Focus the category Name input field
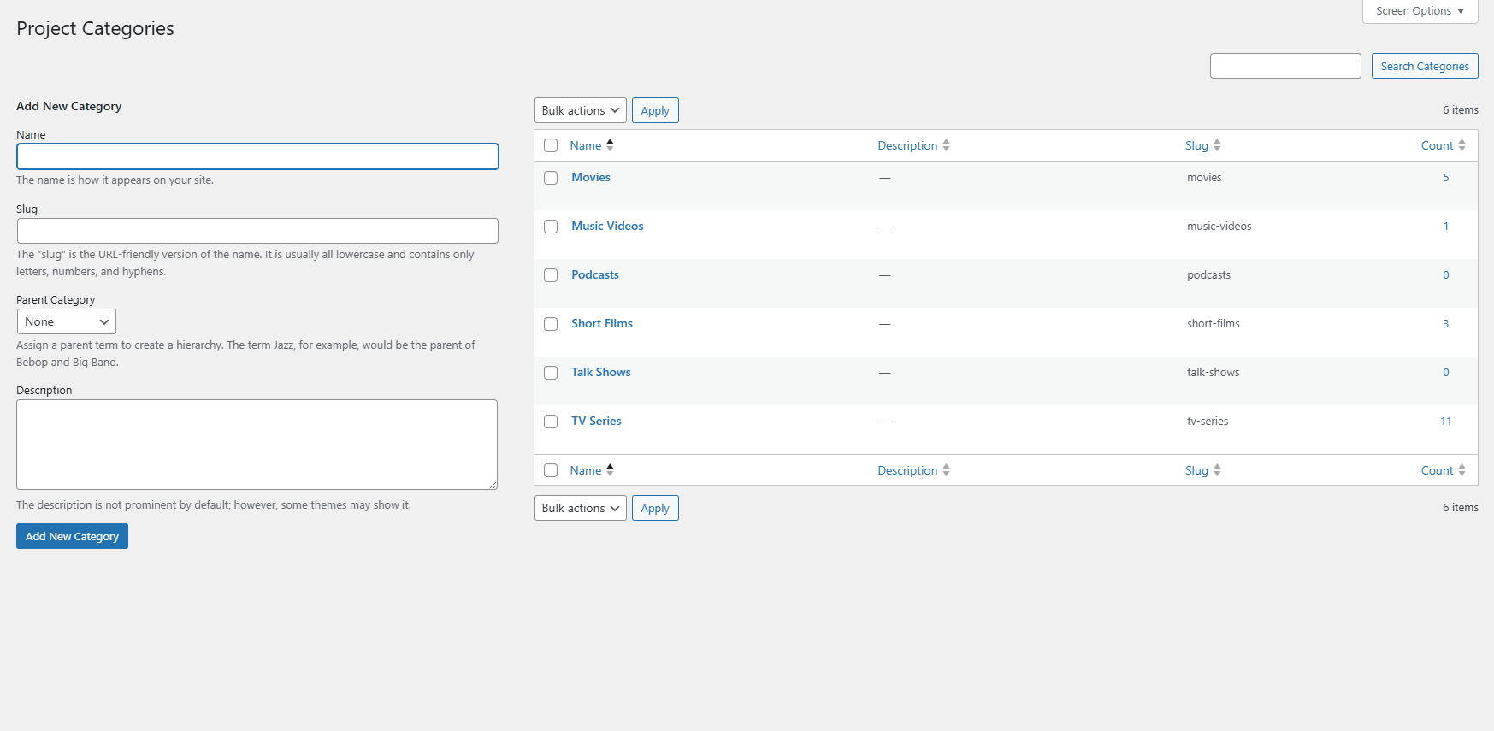The image size is (1494, 731). pos(257,156)
